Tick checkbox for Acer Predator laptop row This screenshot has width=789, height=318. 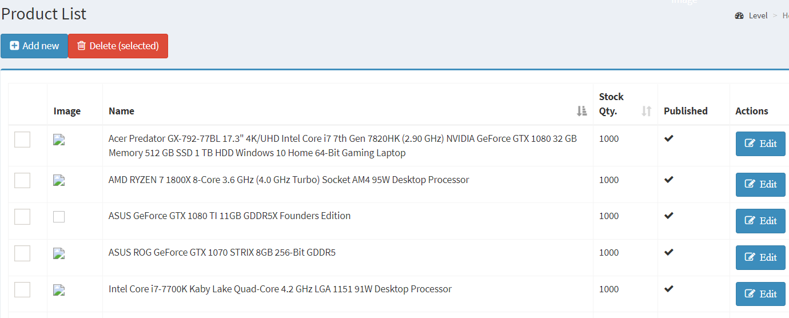click(22, 139)
